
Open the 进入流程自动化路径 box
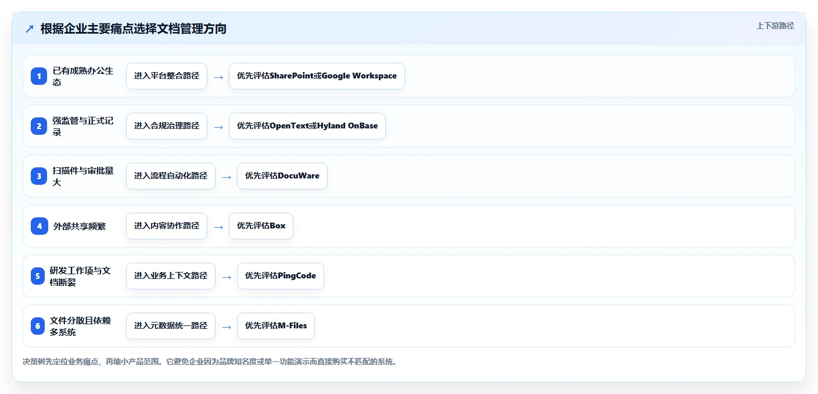click(x=171, y=176)
